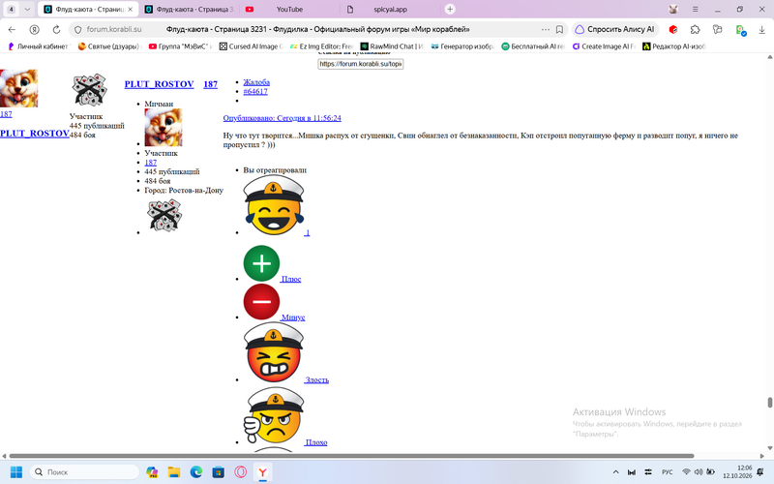Click the pistols emblem below Город

[164, 215]
